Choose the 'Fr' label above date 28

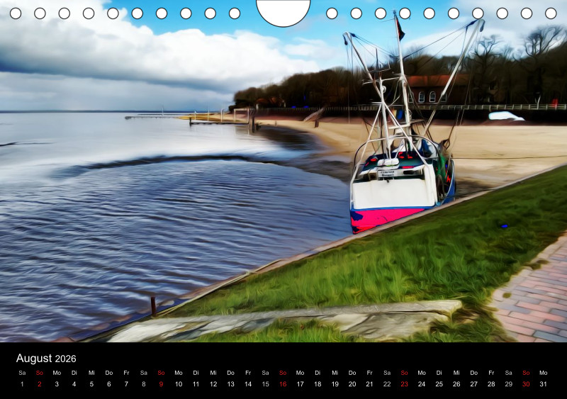[x=491, y=373]
